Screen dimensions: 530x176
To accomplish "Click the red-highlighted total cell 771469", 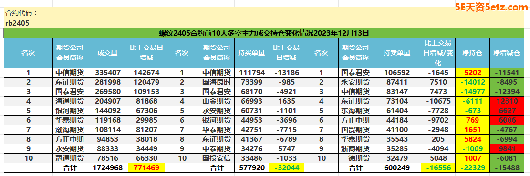I will [x=146, y=167].
